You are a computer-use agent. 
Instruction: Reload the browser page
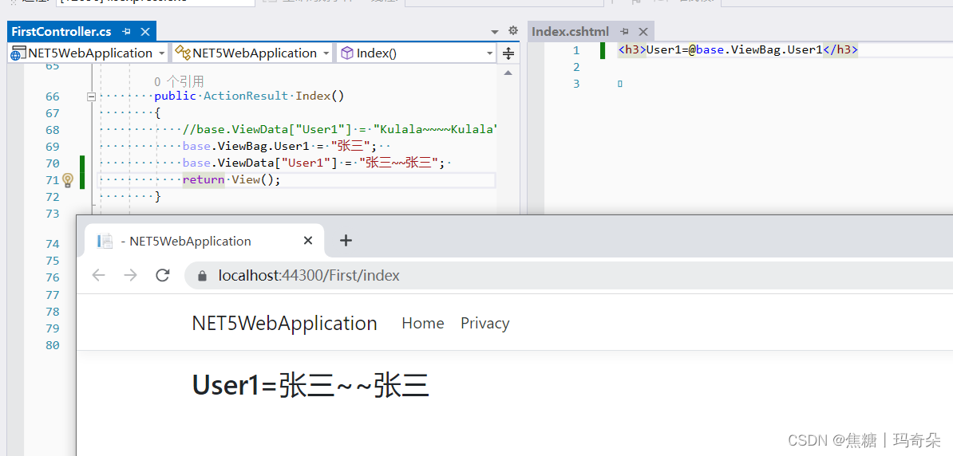(x=162, y=275)
